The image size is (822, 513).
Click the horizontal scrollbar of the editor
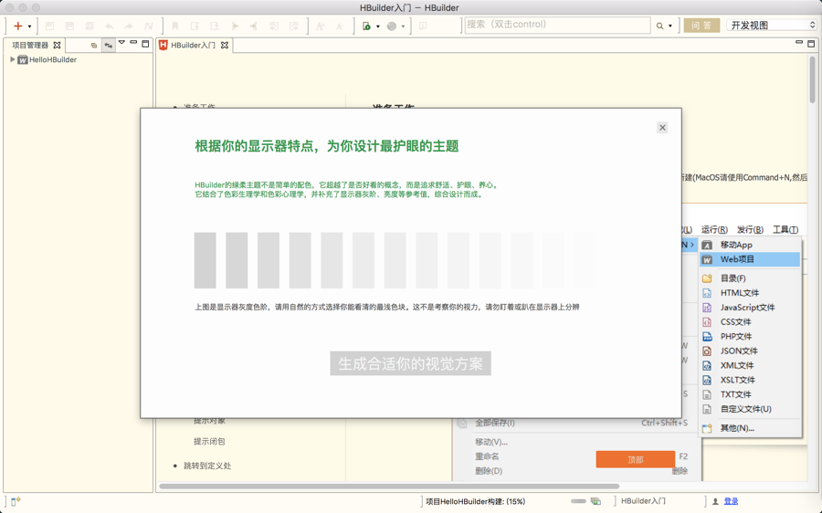(389, 487)
